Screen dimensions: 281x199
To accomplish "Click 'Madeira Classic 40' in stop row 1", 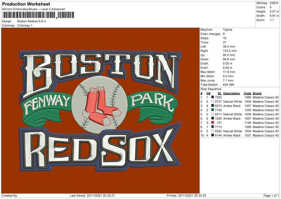I will (x=266, y=97).
